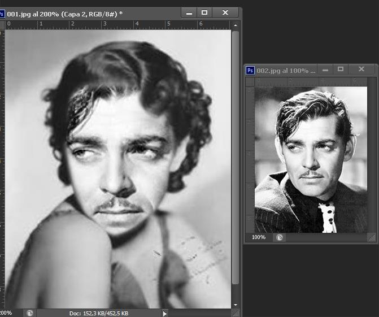Activate the 002.jpg al 100% title bar
This screenshot has height=317, width=379.
[x=286, y=71]
